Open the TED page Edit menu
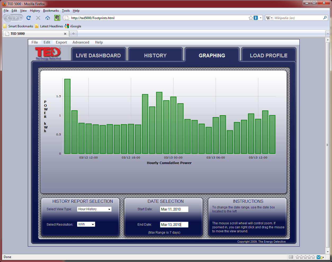This screenshot has width=332, height=262. coord(47,42)
